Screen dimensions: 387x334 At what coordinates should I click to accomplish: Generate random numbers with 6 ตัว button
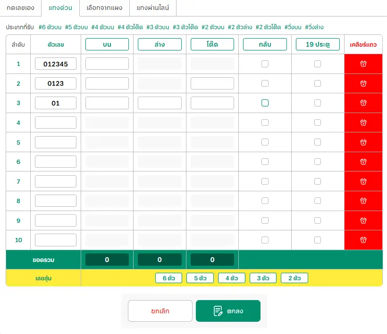[x=168, y=278]
